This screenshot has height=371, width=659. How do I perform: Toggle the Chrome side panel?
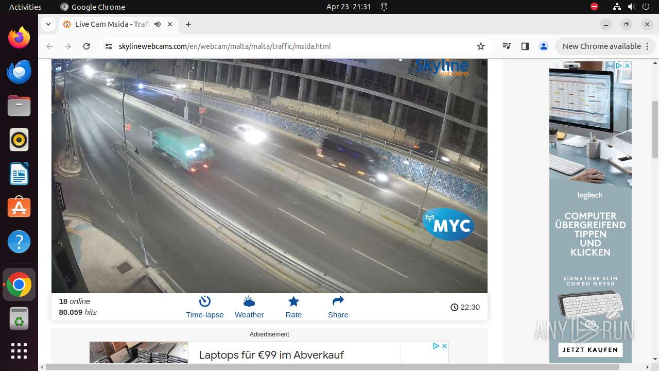click(525, 46)
